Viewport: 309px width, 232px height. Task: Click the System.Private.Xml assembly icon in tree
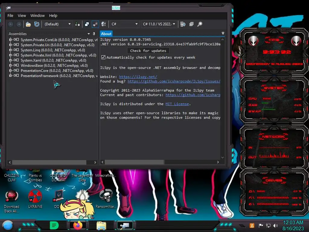[x=16, y=55]
